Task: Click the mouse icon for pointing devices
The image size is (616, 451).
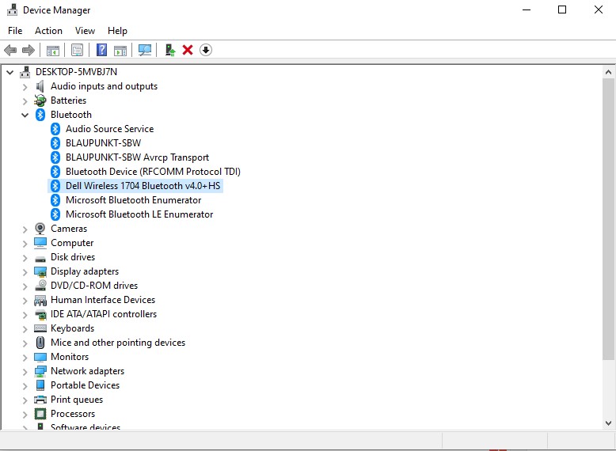Action: pos(40,343)
